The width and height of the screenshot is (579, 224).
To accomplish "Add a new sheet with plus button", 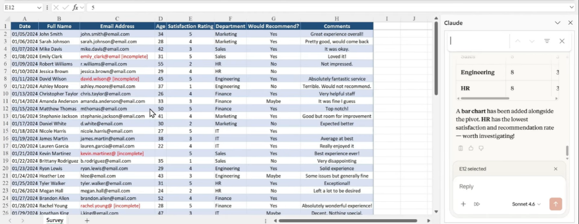I will pos(87,220).
